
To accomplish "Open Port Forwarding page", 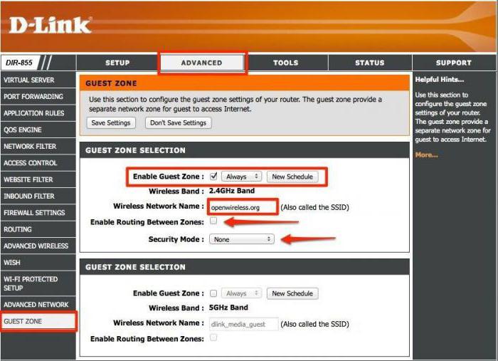I will (x=38, y=96).
